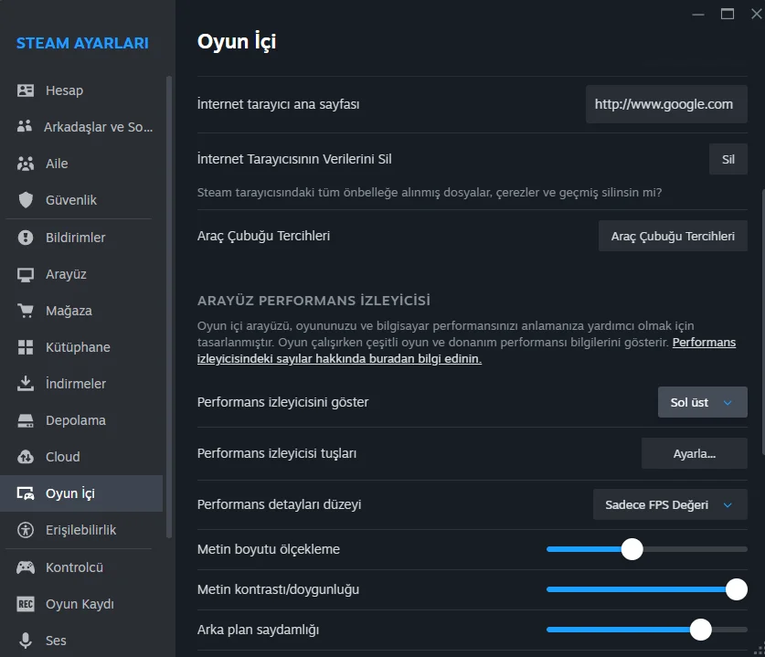This screenshot has height=657, width=765.
Task: Switch to the Arayüz settings tab
Action: [x=66, y=274]
